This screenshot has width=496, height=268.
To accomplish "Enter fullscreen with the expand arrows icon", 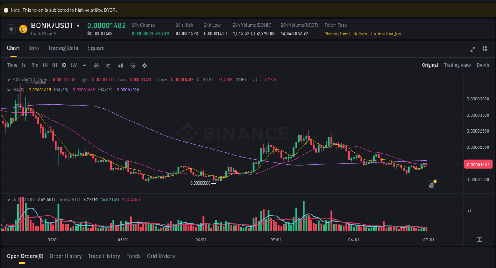I will 472,49.
